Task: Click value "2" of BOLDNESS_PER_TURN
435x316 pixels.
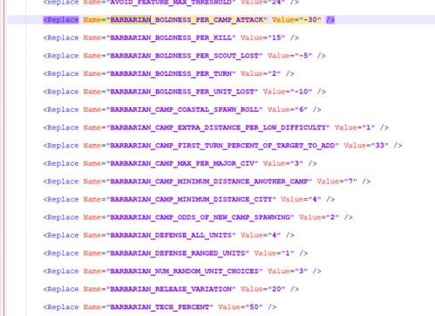Action: click(x=275, y=73)
